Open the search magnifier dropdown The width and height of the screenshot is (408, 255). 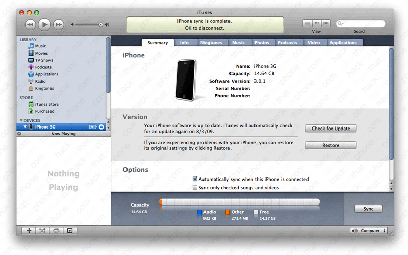coord(340,23)
